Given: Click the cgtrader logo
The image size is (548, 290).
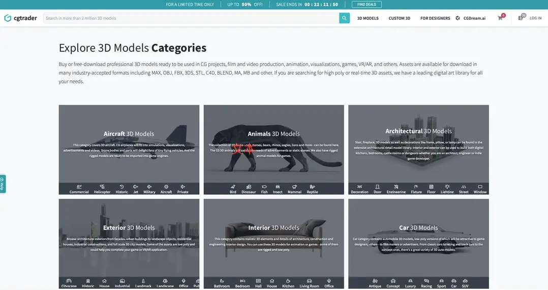Looking at the screenshot, I should point(21,18).
